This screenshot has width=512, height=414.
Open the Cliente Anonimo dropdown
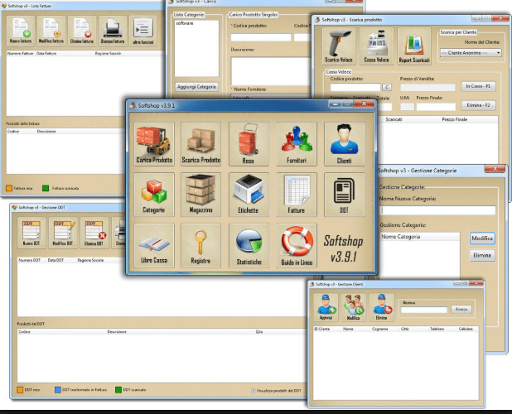click(x=471, y=52)
